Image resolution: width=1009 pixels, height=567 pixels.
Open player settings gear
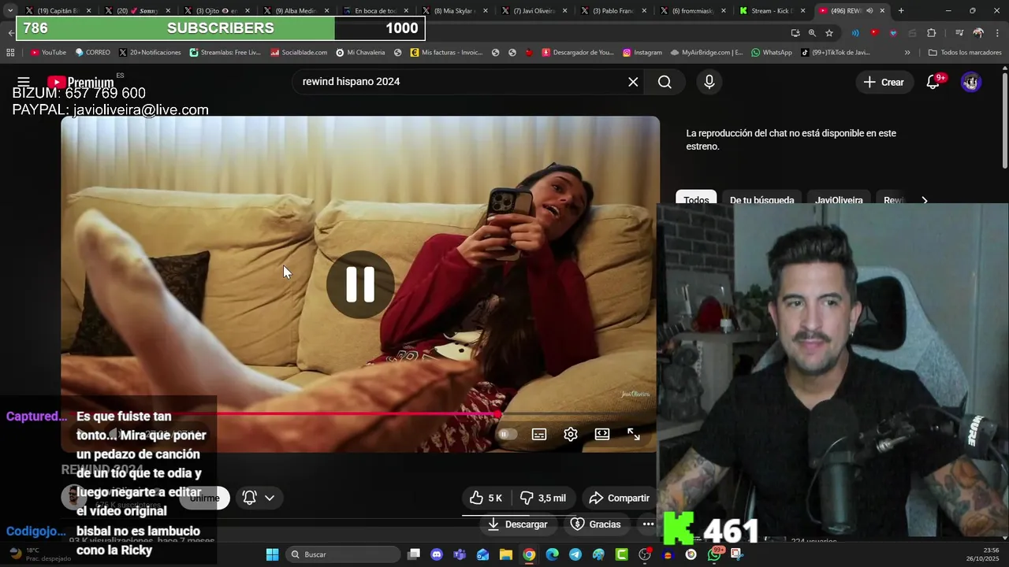tap(571, 434)
